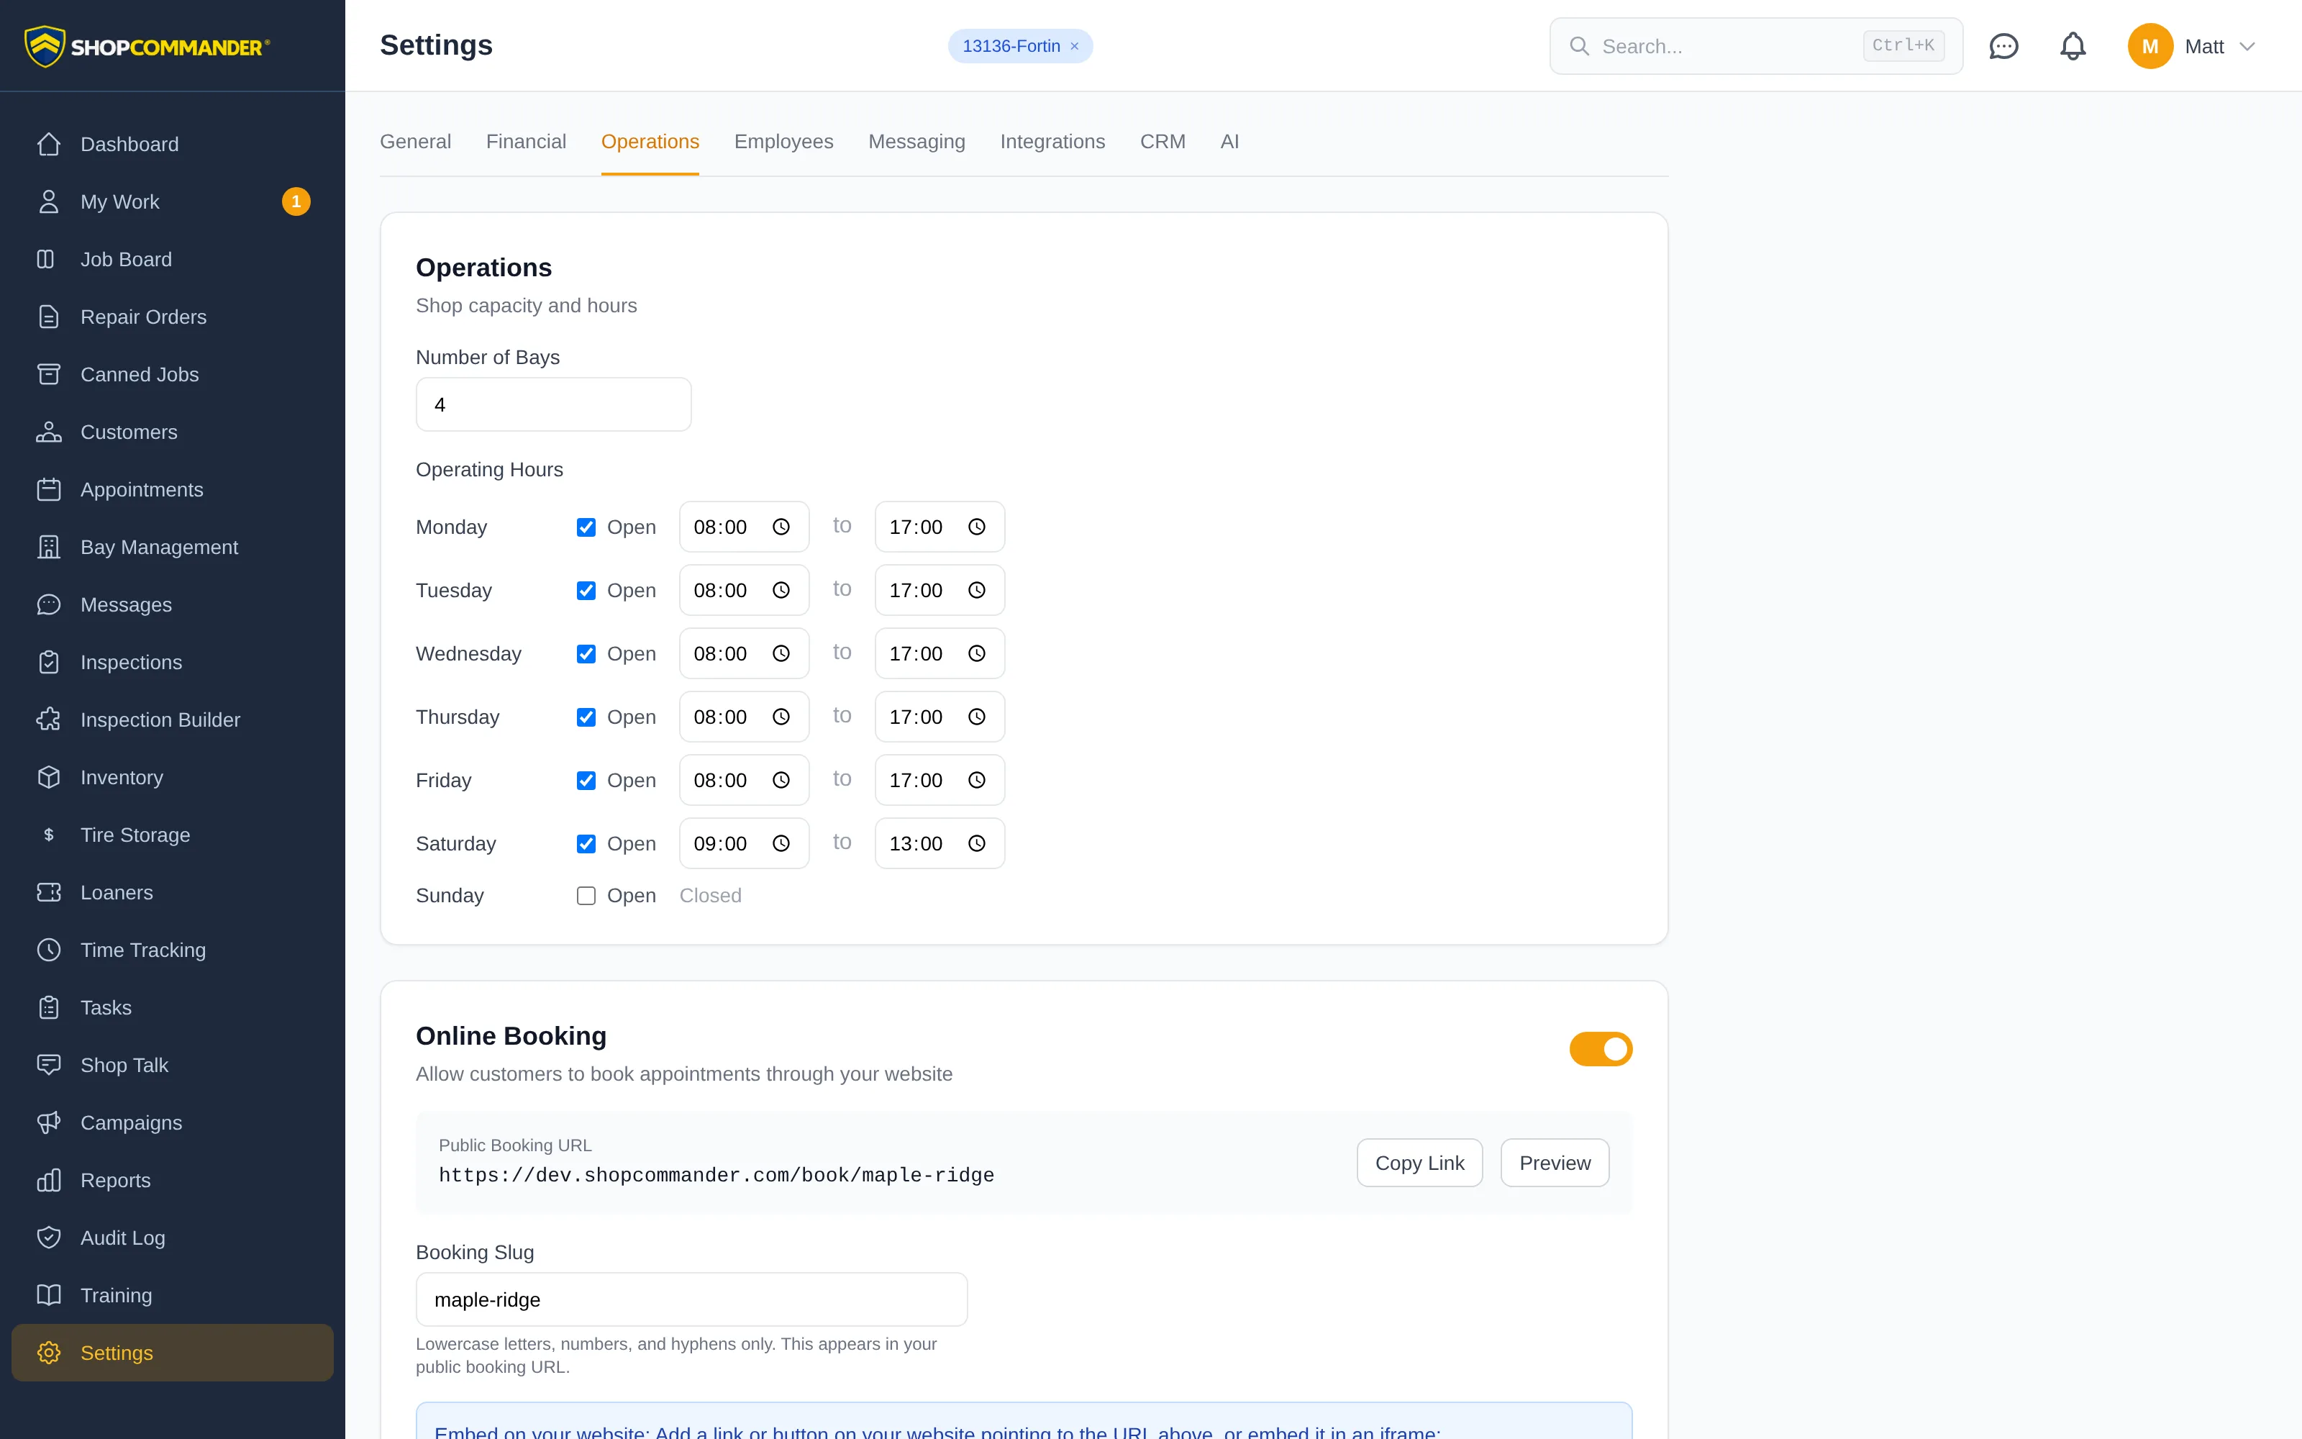Open the chat messages icon in header

coord(2003,45)
